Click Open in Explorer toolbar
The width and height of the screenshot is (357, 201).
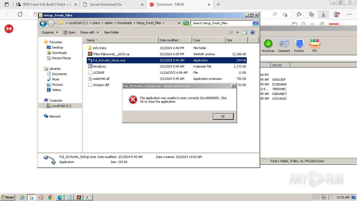[x=69, y=32]
